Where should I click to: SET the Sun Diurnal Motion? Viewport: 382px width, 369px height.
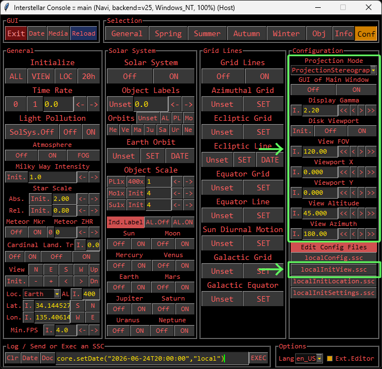263,244
